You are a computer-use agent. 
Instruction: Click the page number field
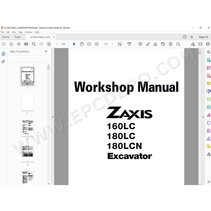click(57, 44)
